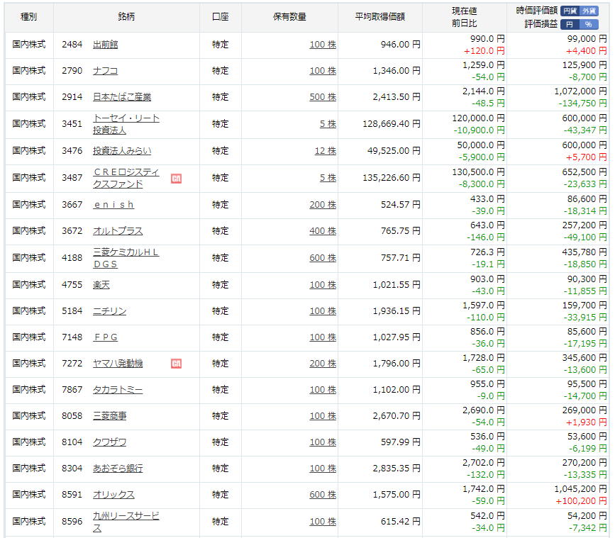Open the 出前館 stock link
Screen dimensions: 615x538
click(105, 45)
